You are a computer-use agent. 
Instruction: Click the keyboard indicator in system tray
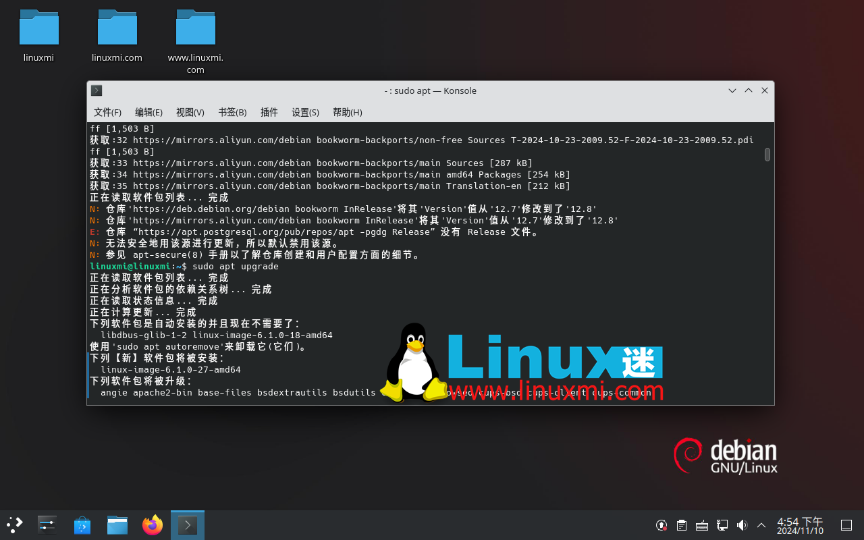tap(702, 525)
